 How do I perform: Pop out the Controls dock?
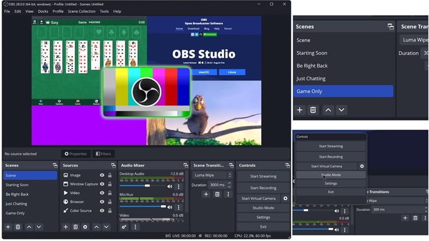(x=287, y=165)
